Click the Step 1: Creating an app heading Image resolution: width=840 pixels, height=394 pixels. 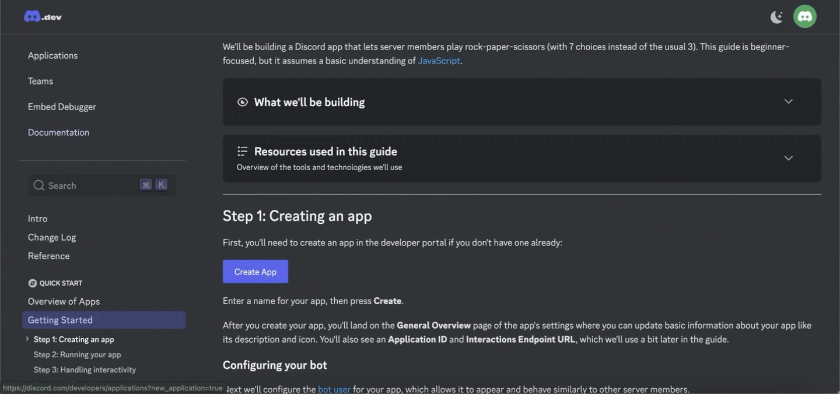click(297, 216)
